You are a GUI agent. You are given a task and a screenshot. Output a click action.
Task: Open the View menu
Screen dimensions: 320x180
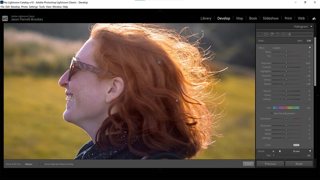[x=48, y=7]
